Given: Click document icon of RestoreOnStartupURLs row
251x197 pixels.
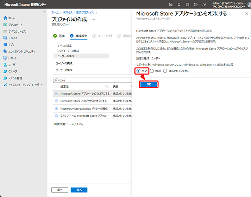Looking at the screenshot, I should pyautogui.click(x=56, y=108).
